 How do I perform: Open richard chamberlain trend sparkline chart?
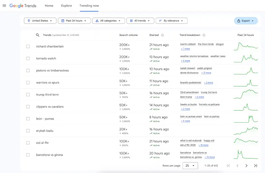coord(246,46)
